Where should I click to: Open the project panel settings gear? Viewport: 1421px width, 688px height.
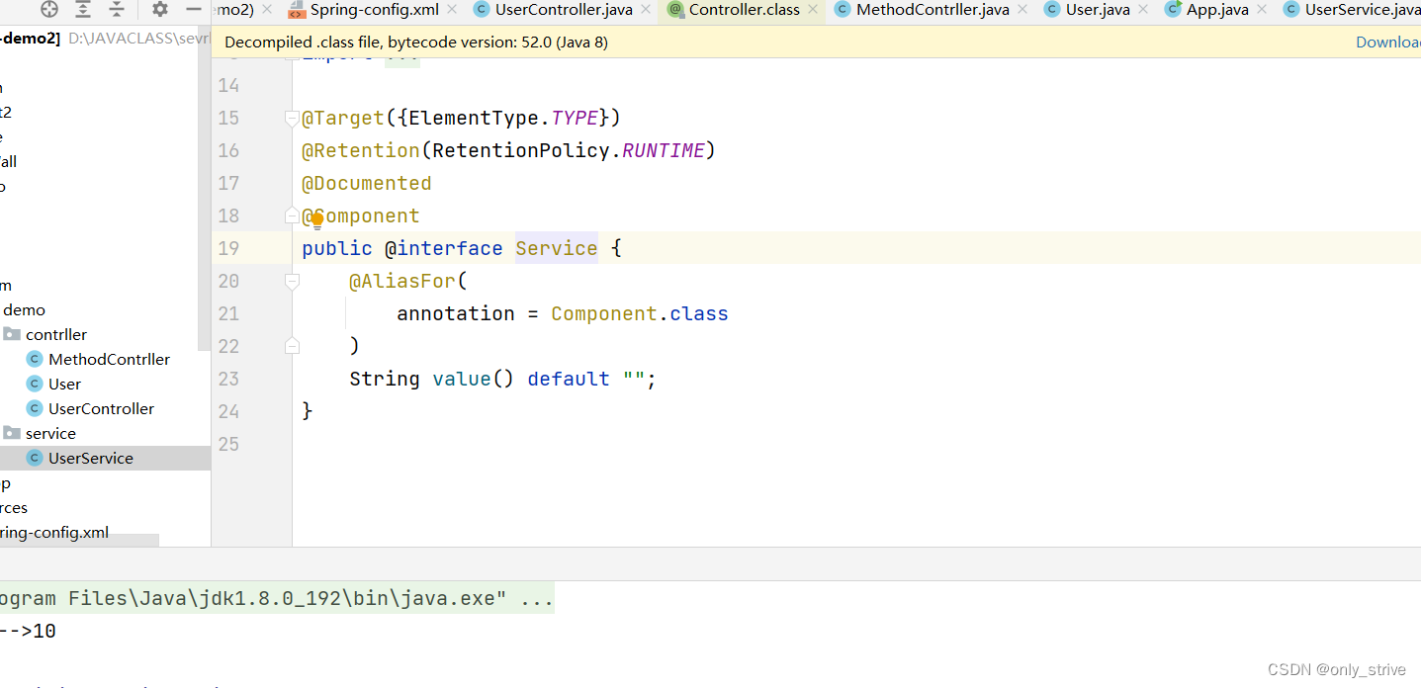tap(160, 10)
